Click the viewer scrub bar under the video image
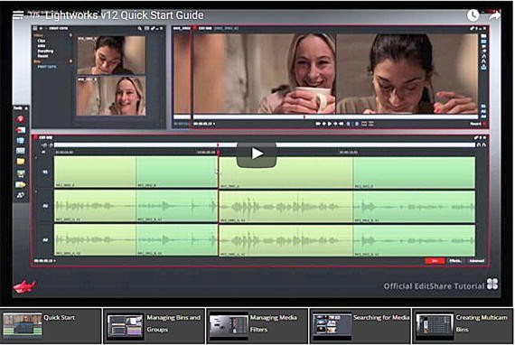The width and height of the screenshot is (515, 345). (335, 117)
